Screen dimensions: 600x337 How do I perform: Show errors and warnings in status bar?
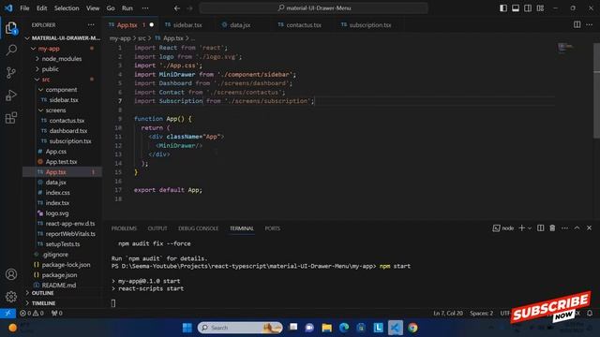click(x=31, y=314)
